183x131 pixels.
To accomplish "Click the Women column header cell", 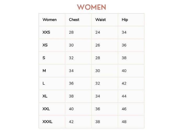I will [49, 20].
